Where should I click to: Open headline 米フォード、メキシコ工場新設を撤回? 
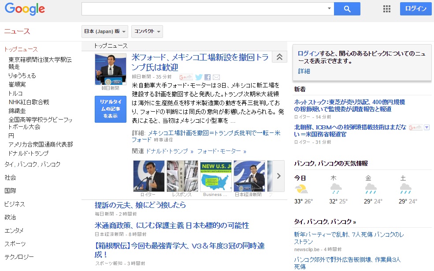pyautogui.click(x=200, y=62)
